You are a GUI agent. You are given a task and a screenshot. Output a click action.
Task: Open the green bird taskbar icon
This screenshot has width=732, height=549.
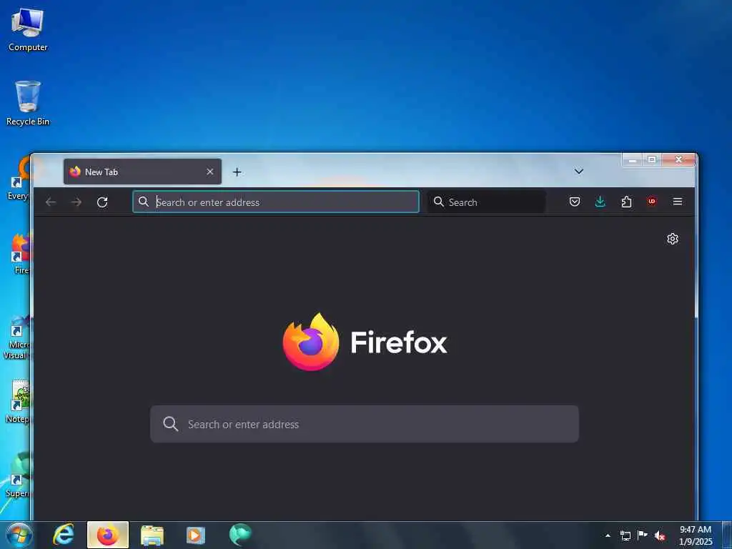240,535
